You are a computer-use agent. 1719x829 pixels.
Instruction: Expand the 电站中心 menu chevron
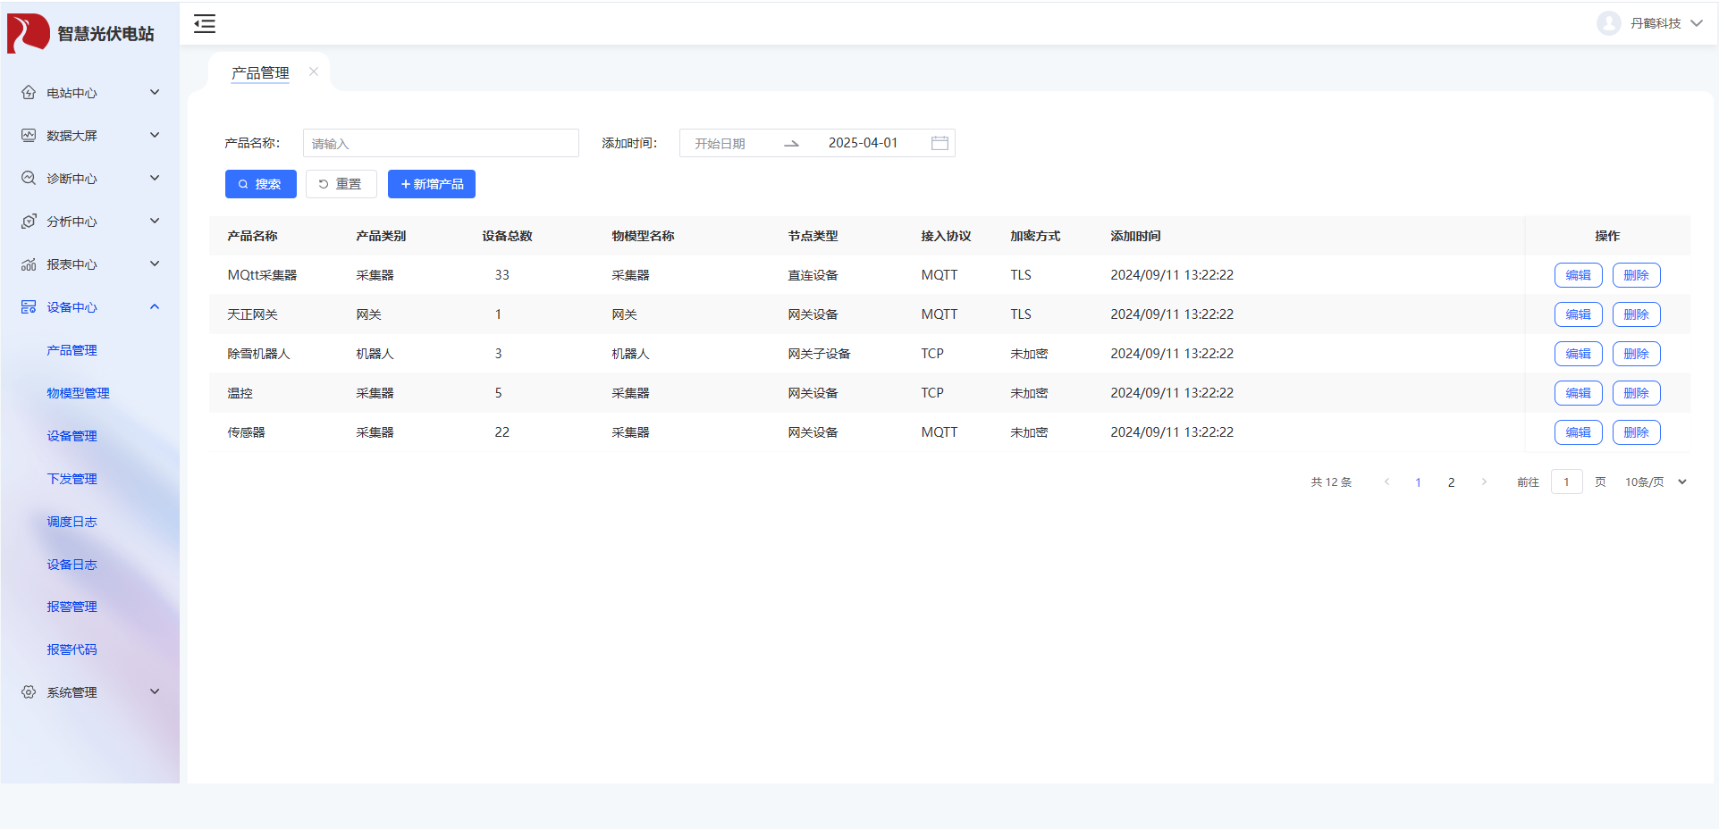(155, 92)
